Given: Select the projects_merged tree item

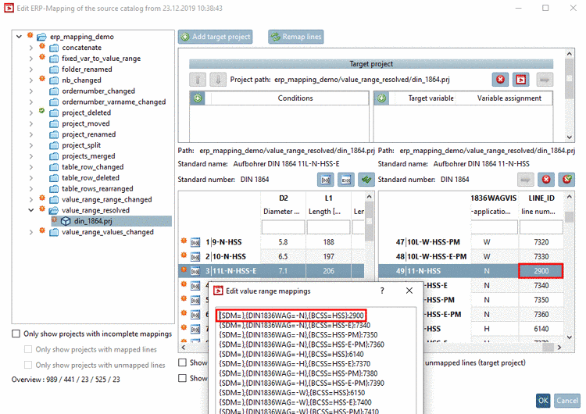Looking at the screenshot, I should click(x=88, y=155).
